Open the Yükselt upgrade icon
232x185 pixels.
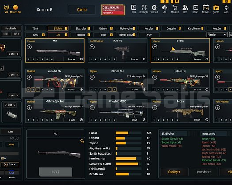pyautogui.click(x=154, y=7)
